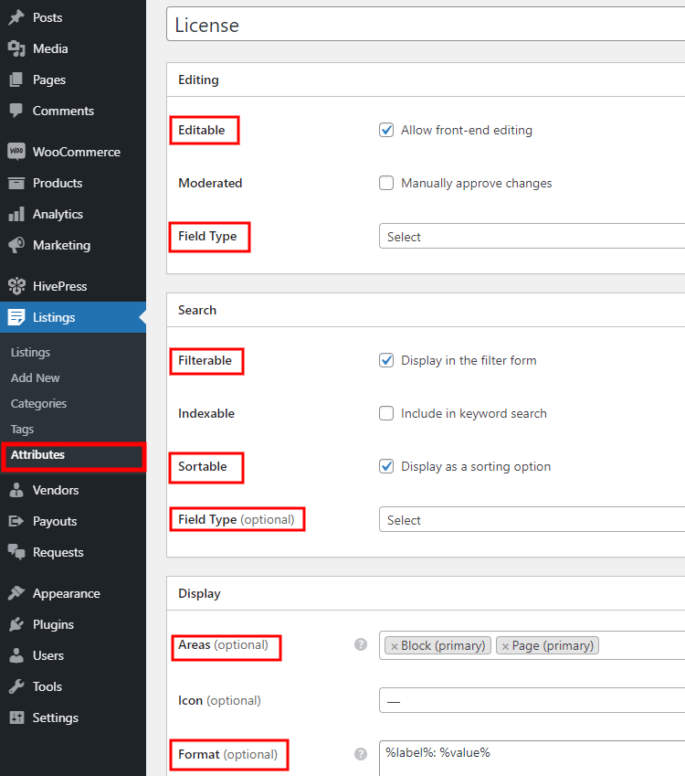Switch to the Attributes submenu
This screenshot has width=685, height=776.
click(45, 454)
